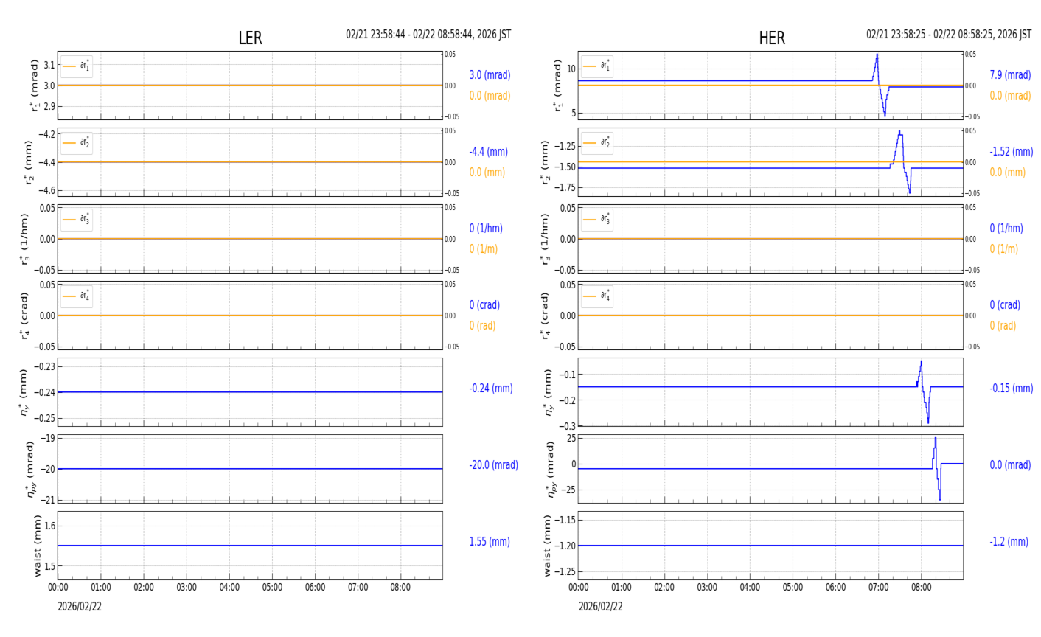Click the ∂r4* legend in the HER plot
The width and height of the screenshot is (1041, 637).
[597, 296]
